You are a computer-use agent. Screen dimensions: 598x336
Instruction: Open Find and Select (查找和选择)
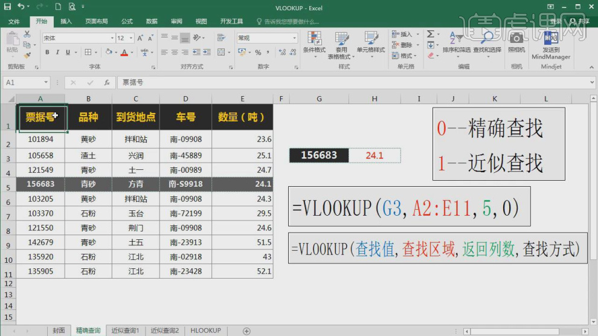487,45
